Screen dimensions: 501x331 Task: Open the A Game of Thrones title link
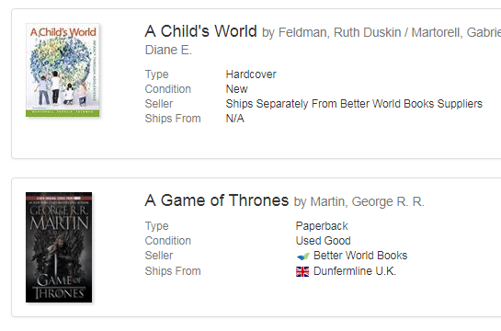217,200
